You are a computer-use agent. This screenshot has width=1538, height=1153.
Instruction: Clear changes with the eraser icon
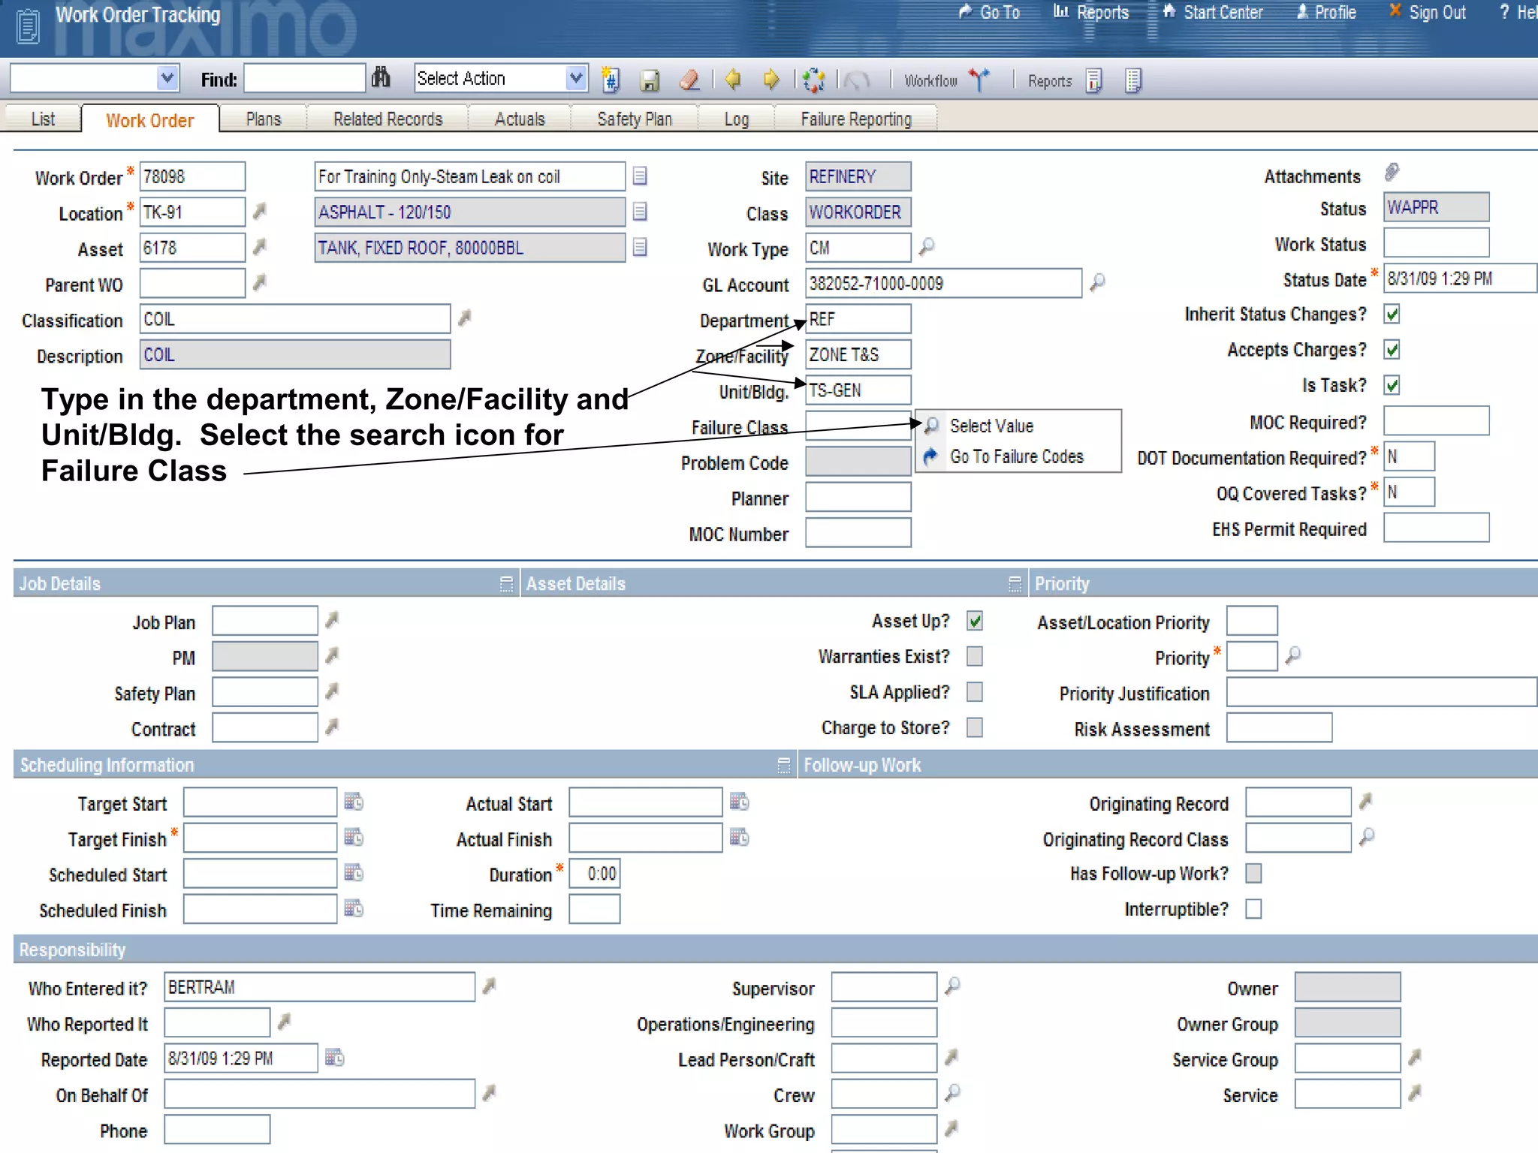[689, 80]
